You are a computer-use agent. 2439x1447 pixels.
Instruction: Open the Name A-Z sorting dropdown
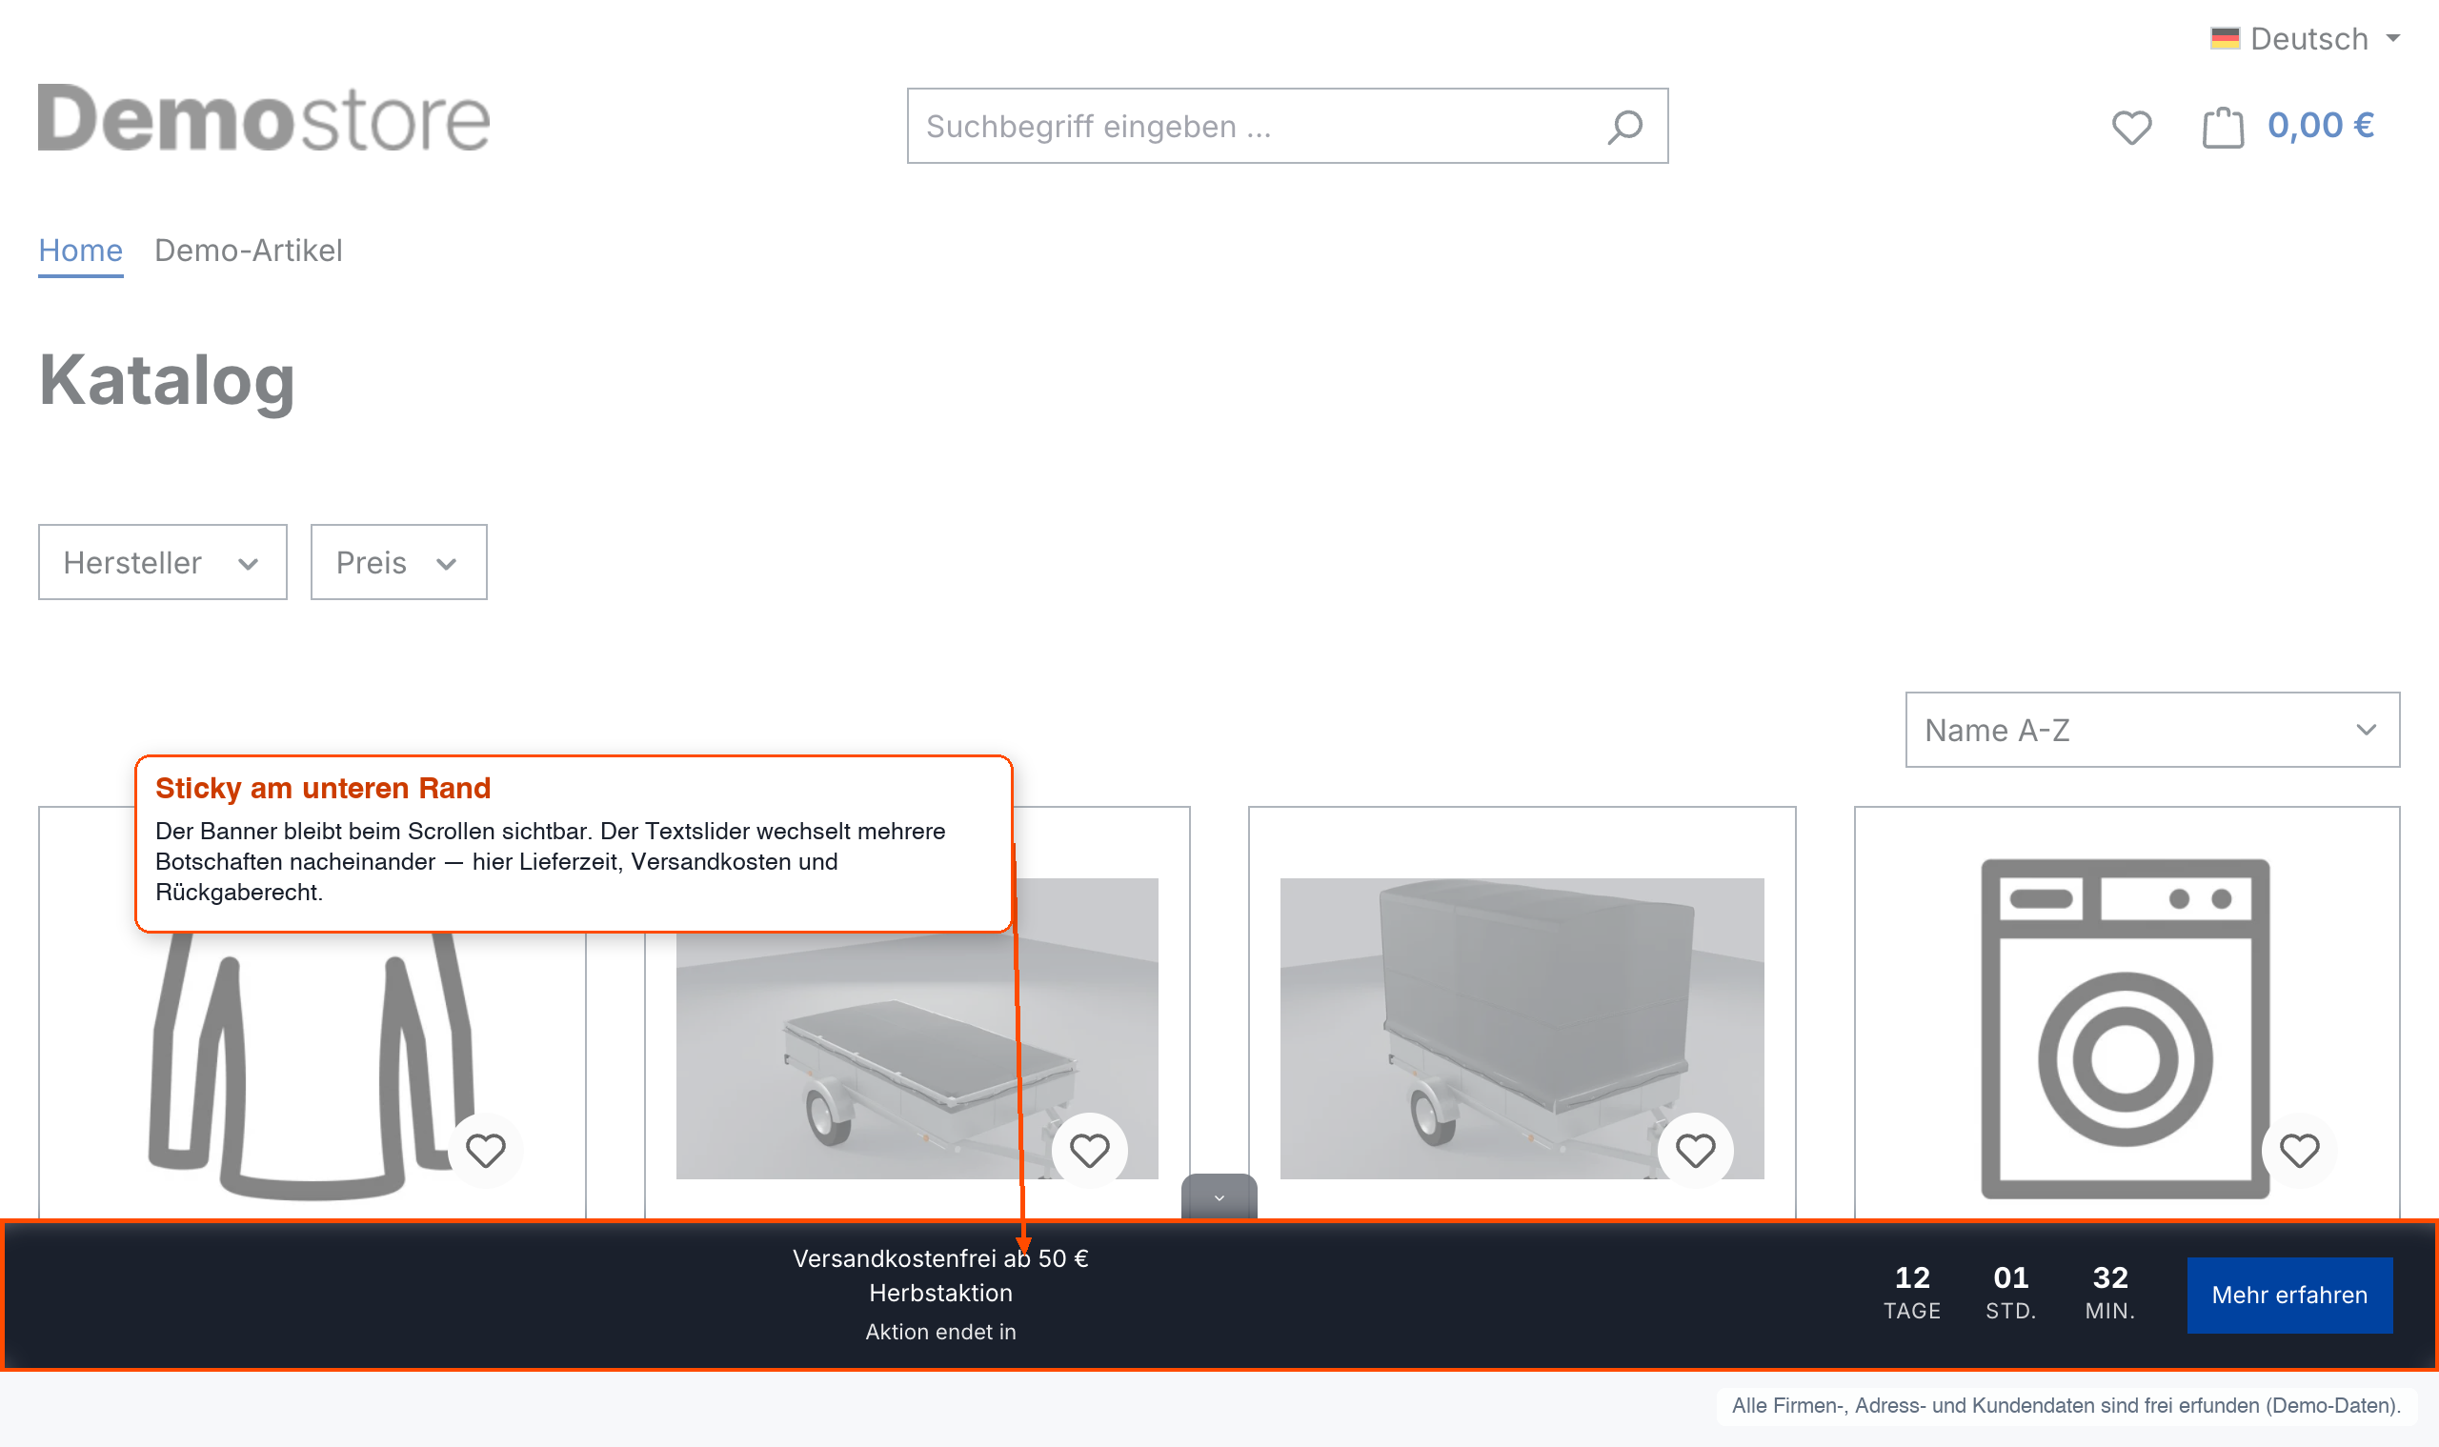coord(2152,730)
